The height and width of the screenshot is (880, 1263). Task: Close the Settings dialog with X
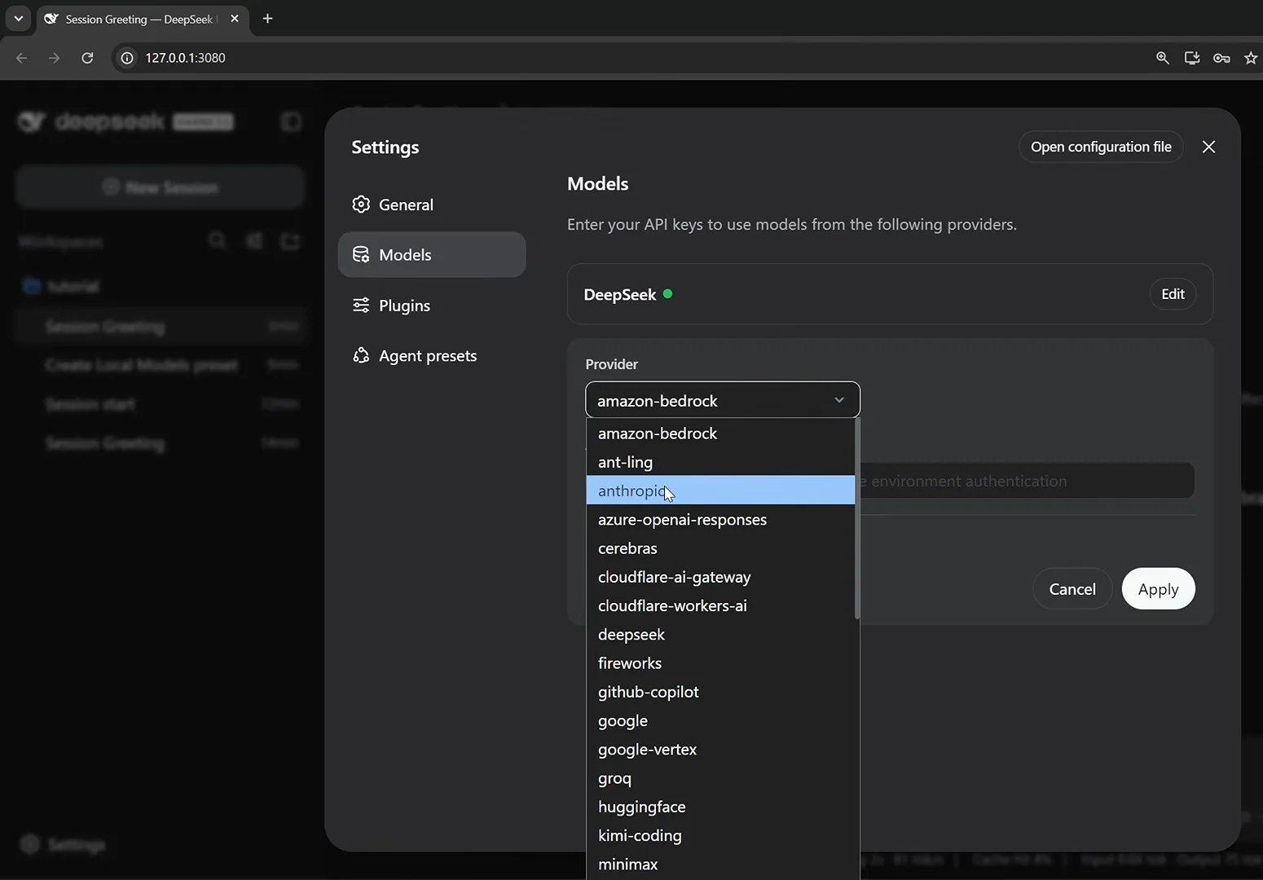[x=1208, y=147]
